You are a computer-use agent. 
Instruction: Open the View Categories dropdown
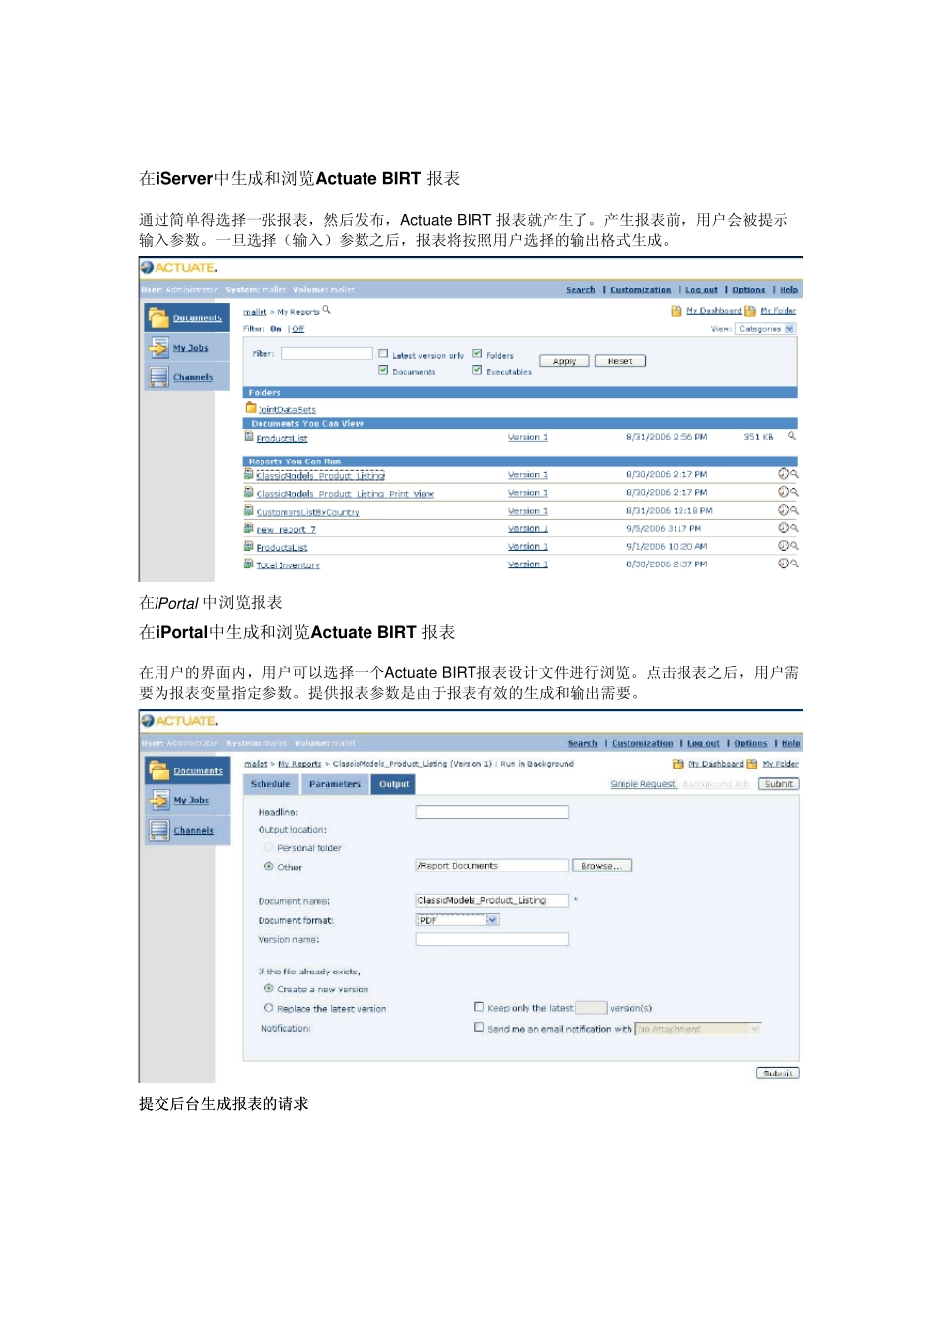click(x=765, y=329)
